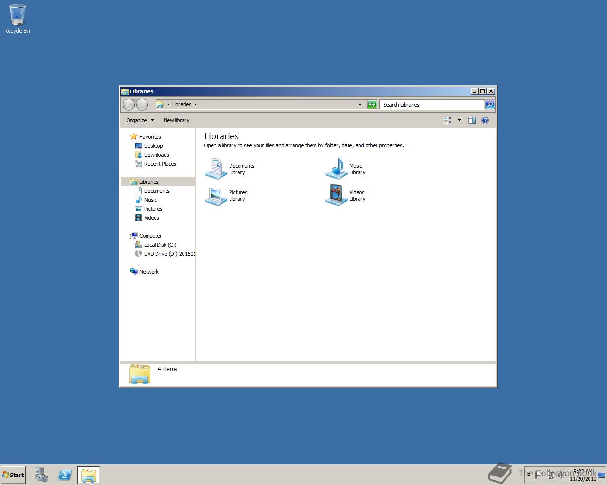Select the Videos Library icon in content area
The width and height of the screenshot is (607, 485).
[336, 195]
